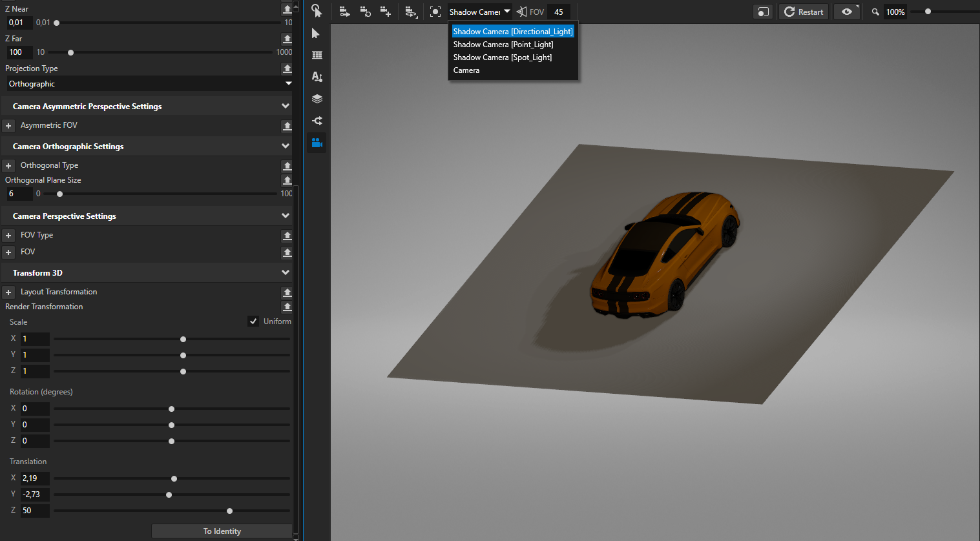
Task: Activate the plain arrow selection tool
Action: click(x=317, y=33)
